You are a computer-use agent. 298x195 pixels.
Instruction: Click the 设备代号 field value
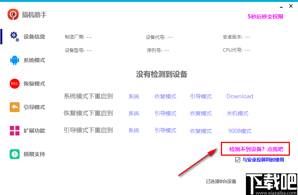(x=170, y=37)
